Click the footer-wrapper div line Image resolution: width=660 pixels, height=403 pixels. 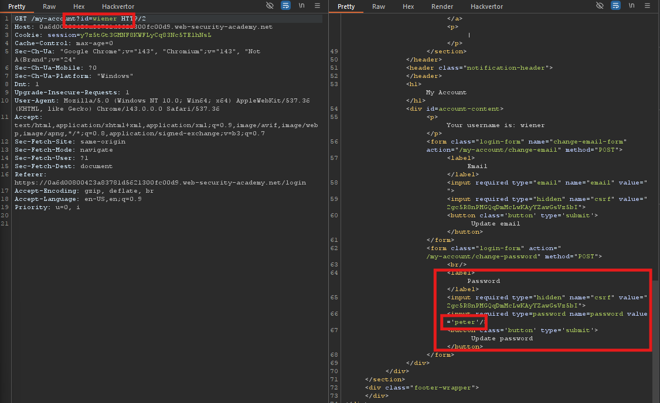[x=422, y=388]
